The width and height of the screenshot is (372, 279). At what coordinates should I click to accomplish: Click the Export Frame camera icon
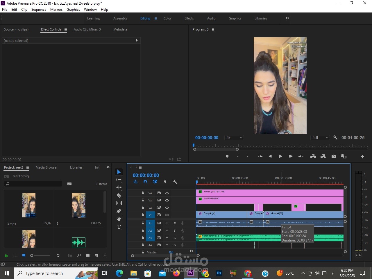click(x=334, y=156)
